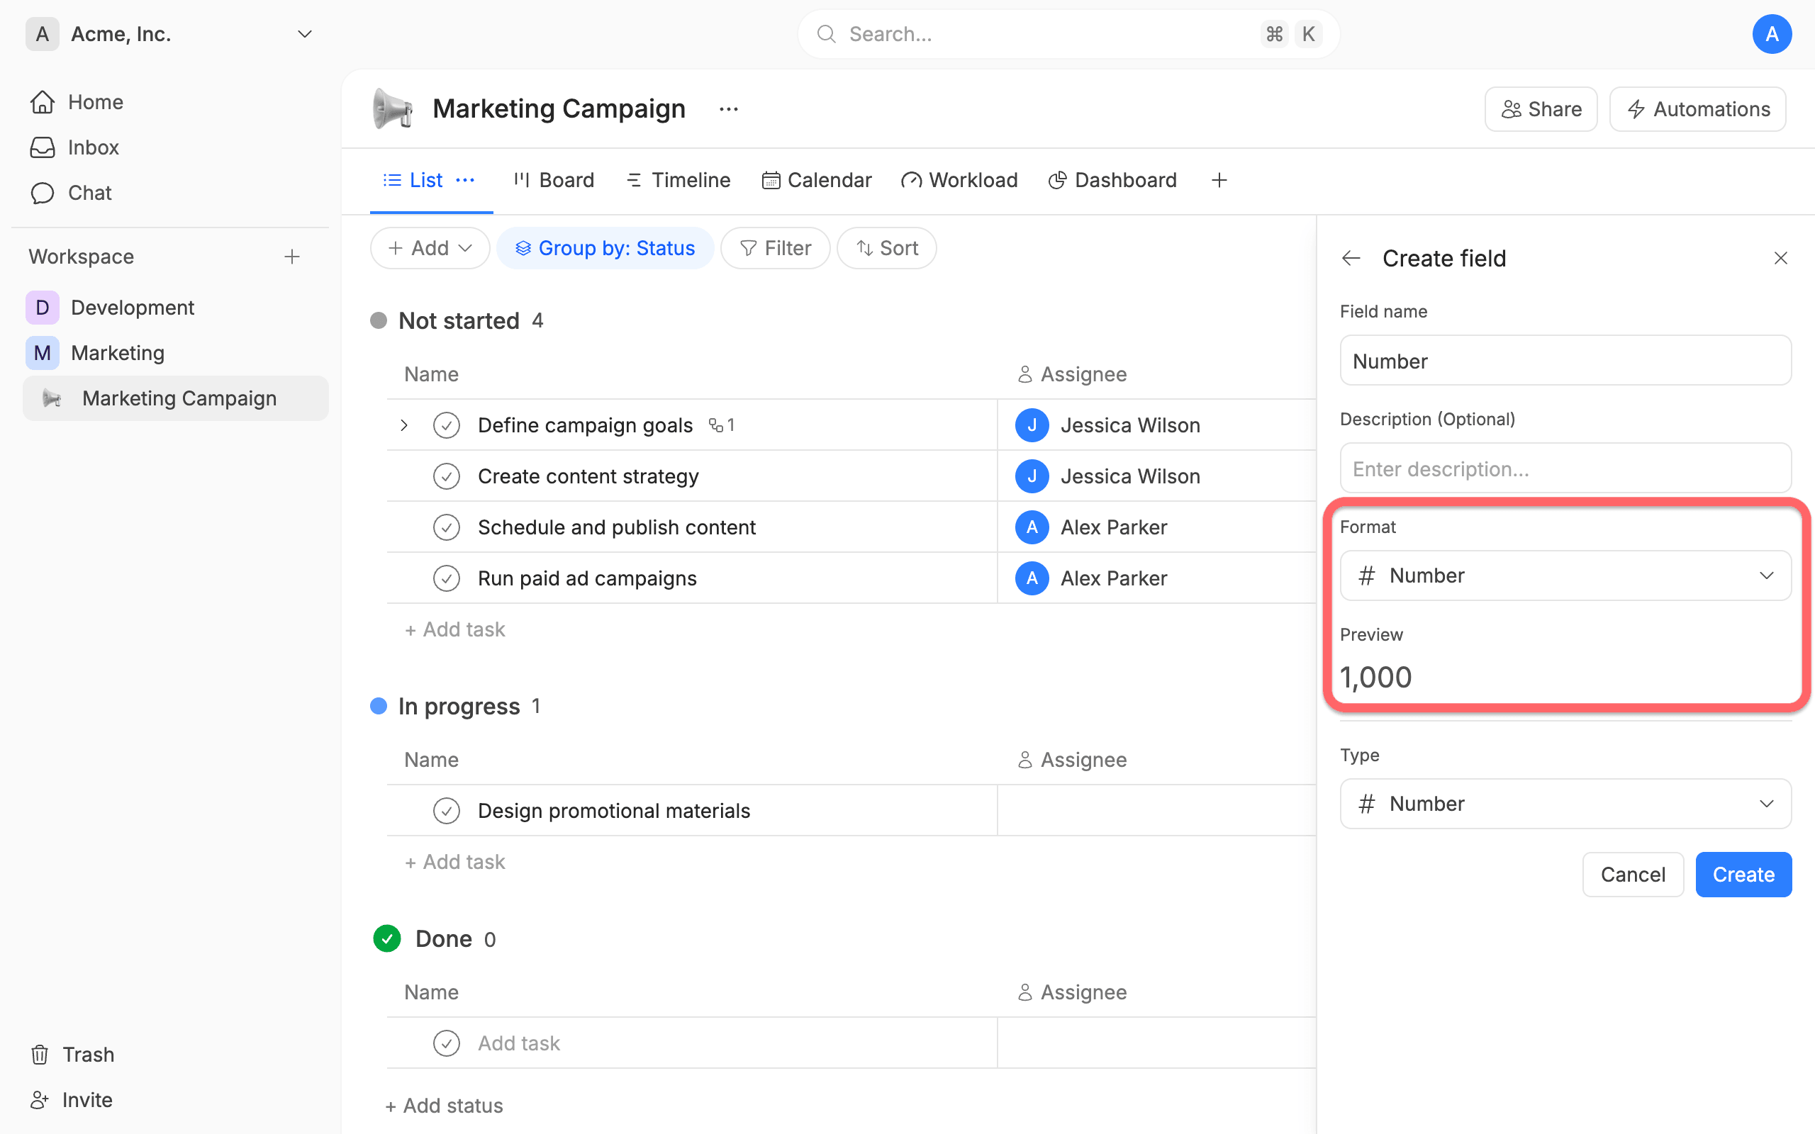
Task: Click the Marketing workspace M icon
Action: point(43,352)
